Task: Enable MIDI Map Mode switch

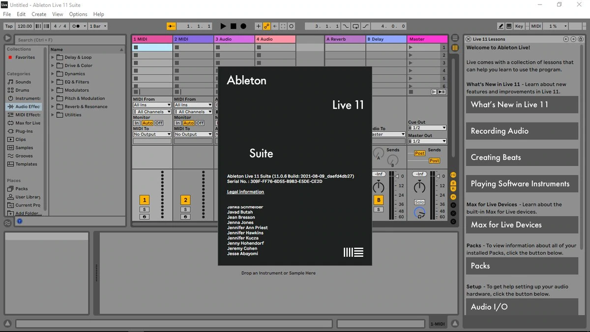Action: coord(536,26)
